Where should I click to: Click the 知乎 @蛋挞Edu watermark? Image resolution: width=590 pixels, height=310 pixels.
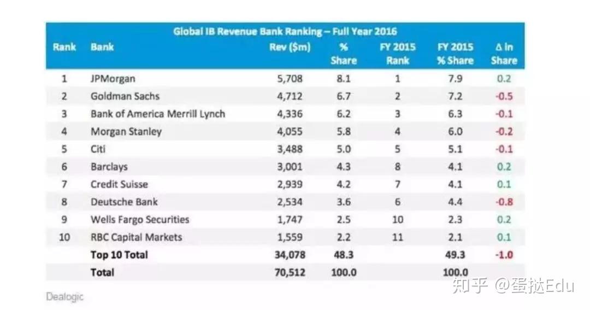click(x=511, y=285)
